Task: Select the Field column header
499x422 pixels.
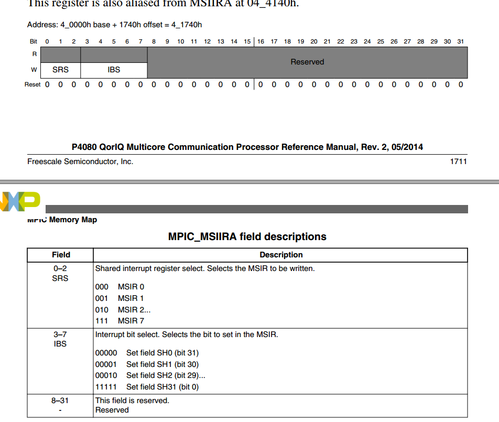Action: (60, 255)
